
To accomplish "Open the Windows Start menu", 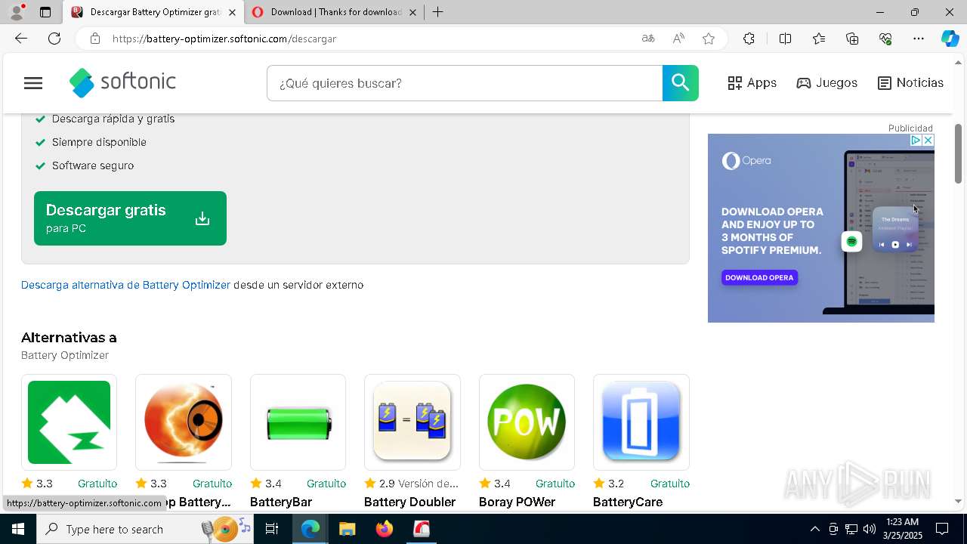I will [17, 529].
